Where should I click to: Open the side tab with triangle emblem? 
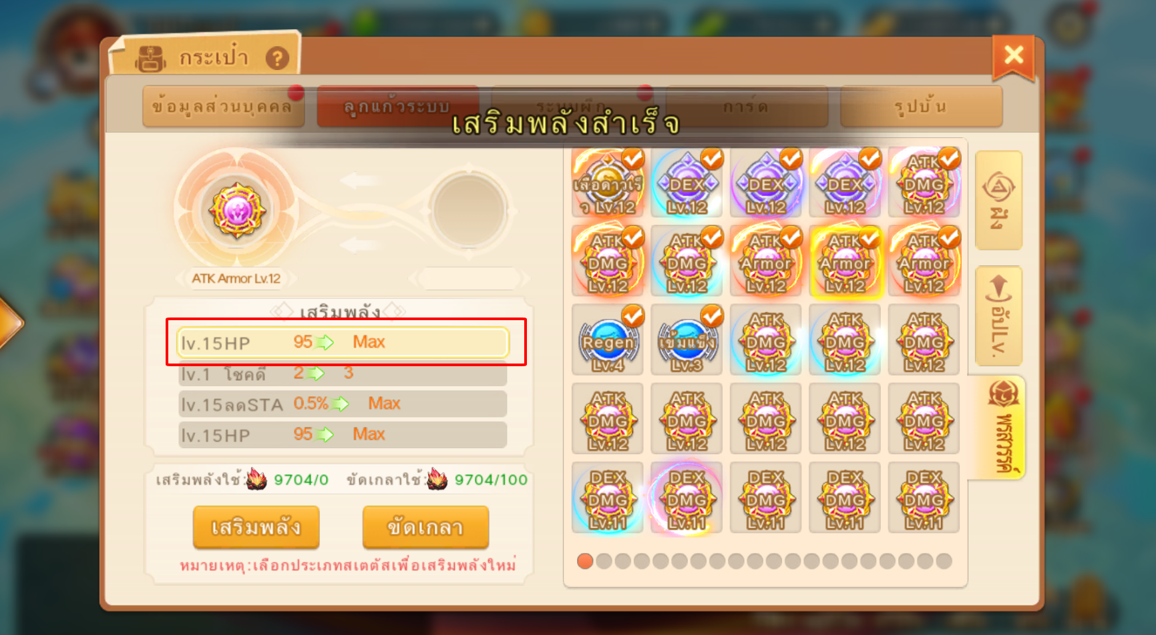point(998,200)
